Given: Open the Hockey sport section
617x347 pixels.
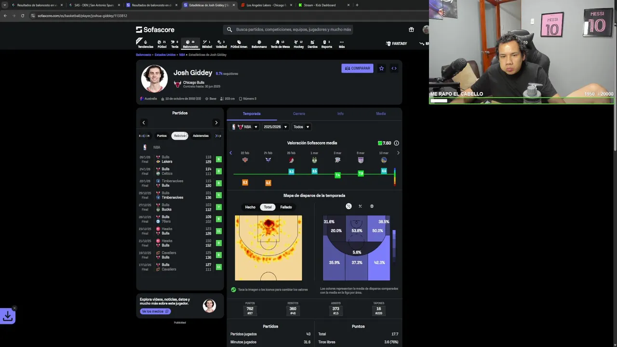Looking at the screenshot, I should tap(299, 44).
